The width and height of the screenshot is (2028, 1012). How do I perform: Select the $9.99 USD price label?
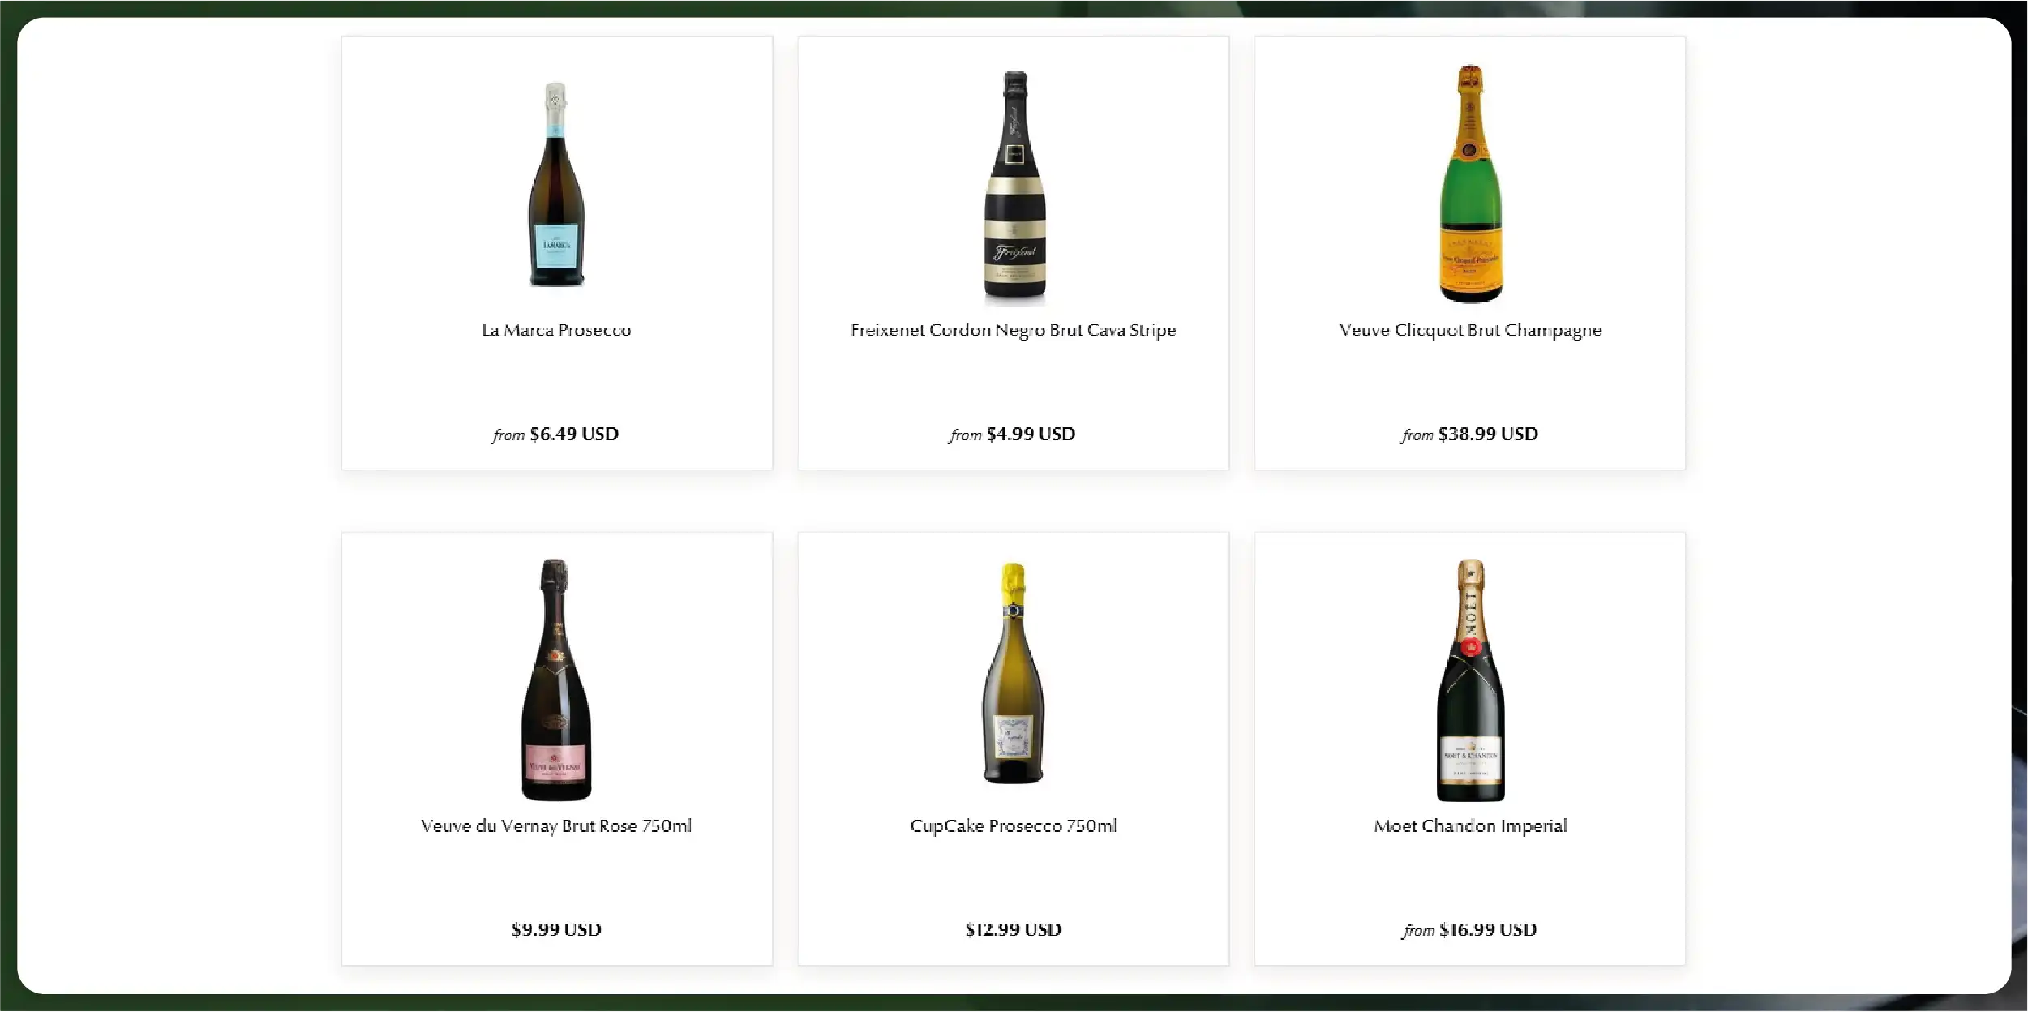point(556,930)
